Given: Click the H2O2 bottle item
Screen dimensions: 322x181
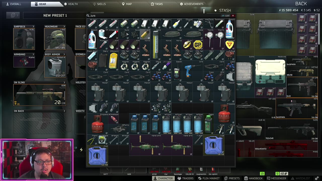Looking at the screenshot, I should pyautogui.click(x=177, y=24).
